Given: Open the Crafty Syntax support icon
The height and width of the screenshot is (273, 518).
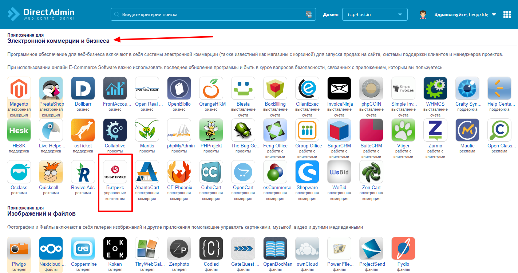Looking at the screenshot, I should coord(467,88).
